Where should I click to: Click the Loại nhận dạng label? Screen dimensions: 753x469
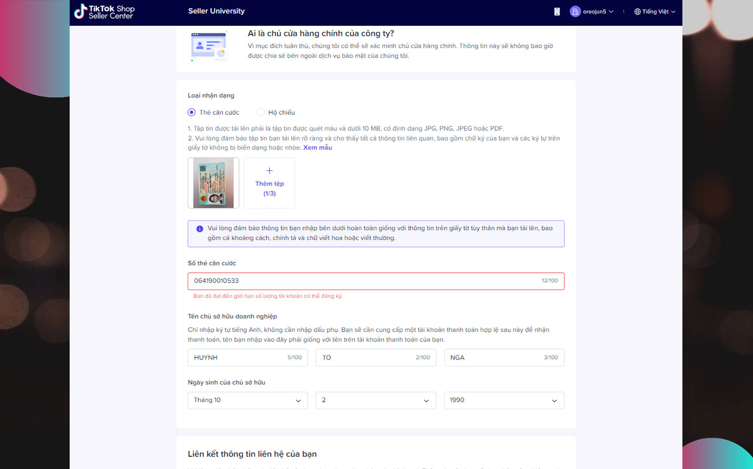pyautogui.click(x=211, y=95)
